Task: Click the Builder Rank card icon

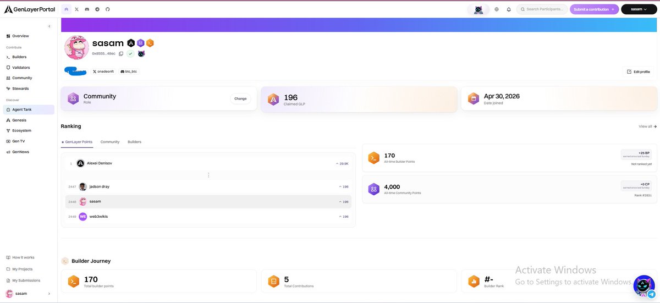Action: (474, 282)
